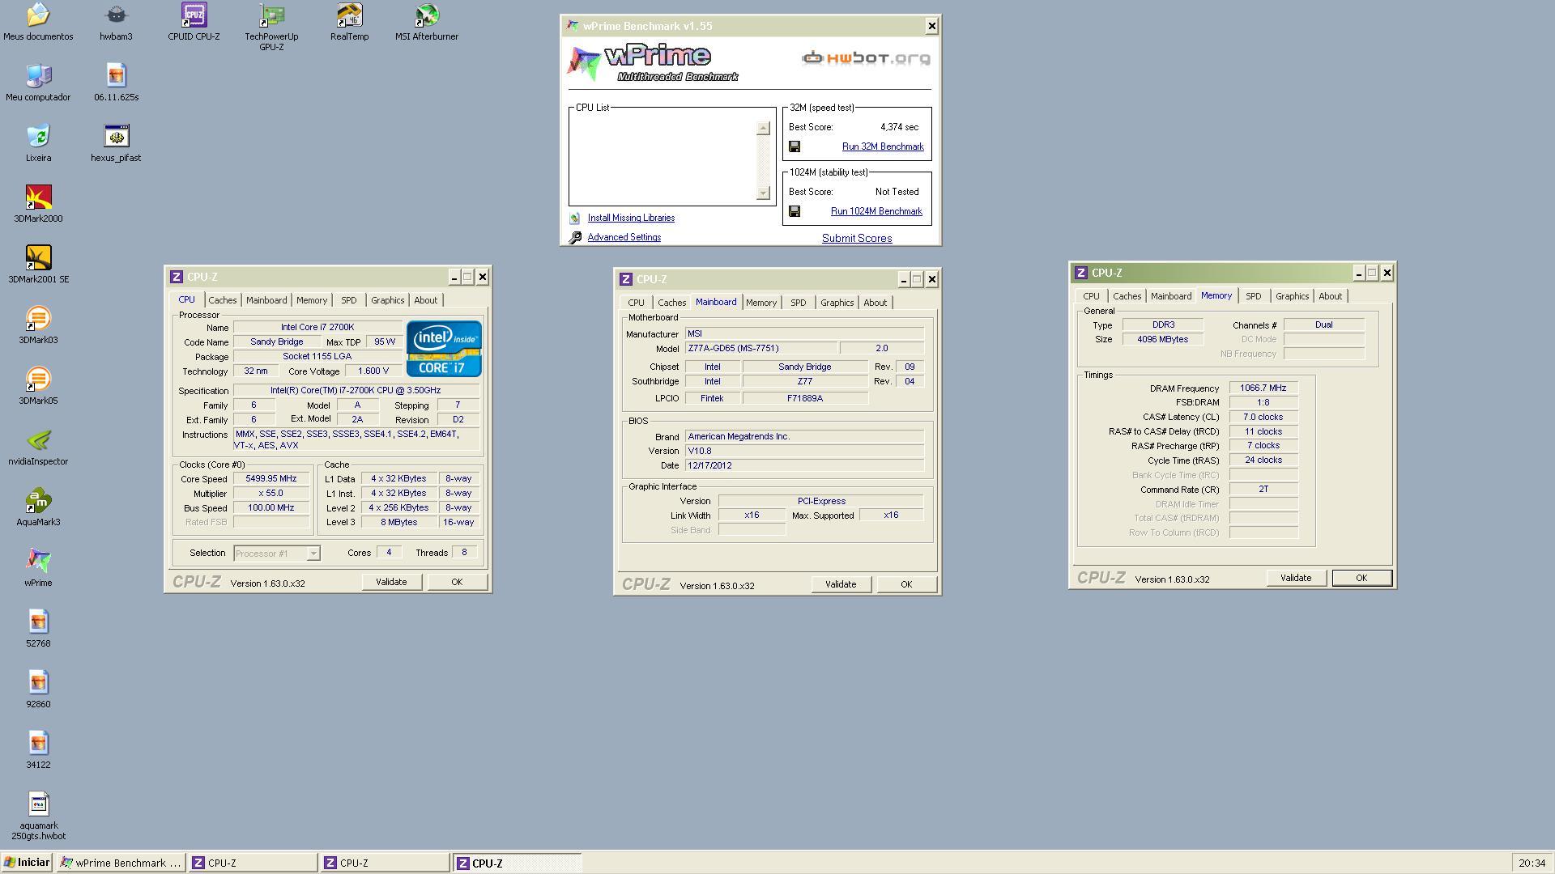Open Processor #1 selection dropdown

click(277, 554)
